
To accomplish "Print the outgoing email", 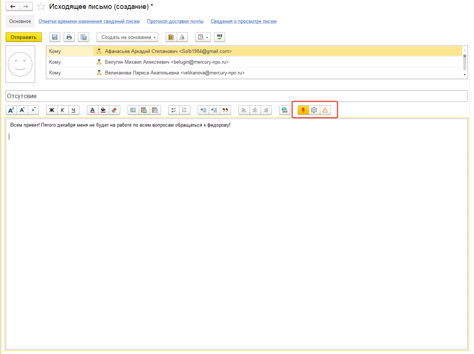I will coord(69,37).
